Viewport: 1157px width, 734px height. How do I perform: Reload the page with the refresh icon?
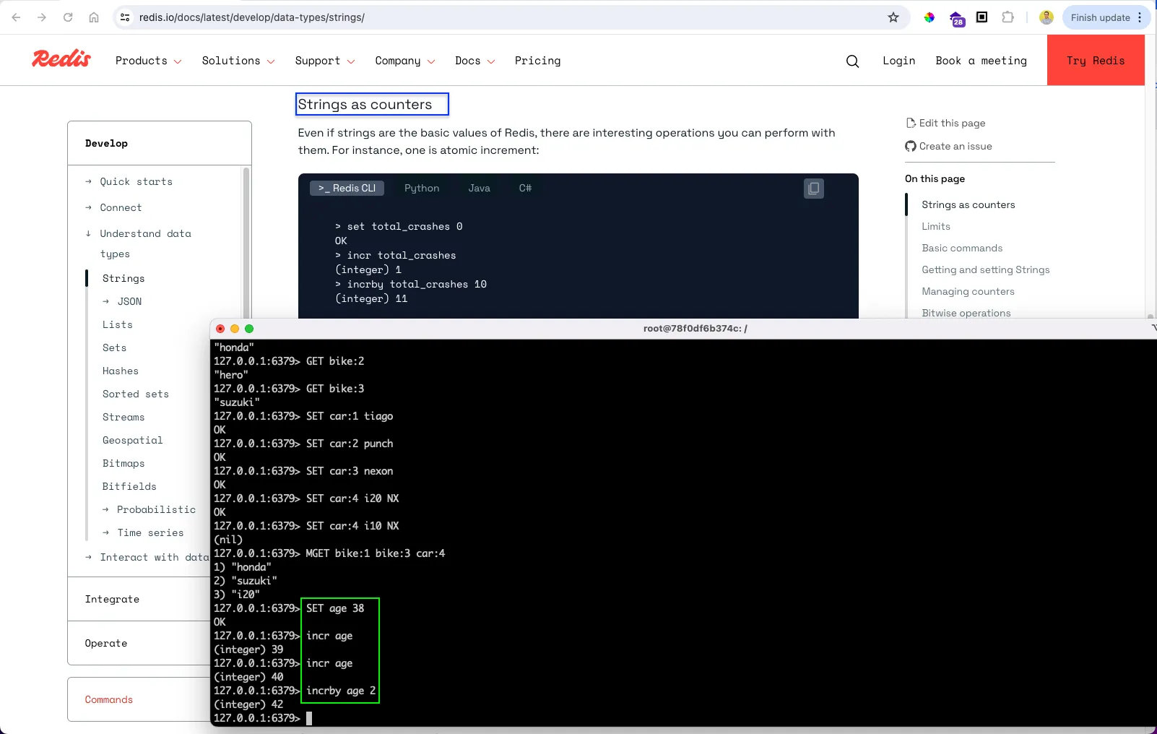[68, 17]
